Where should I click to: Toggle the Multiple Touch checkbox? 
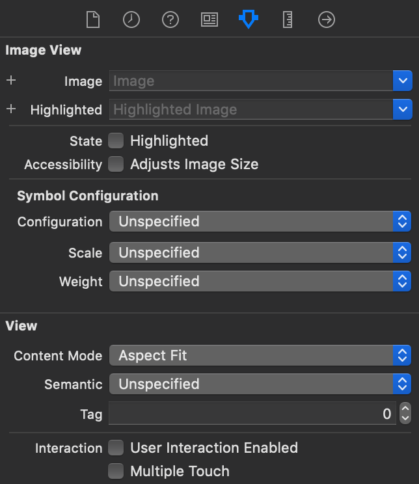point(116,471)
